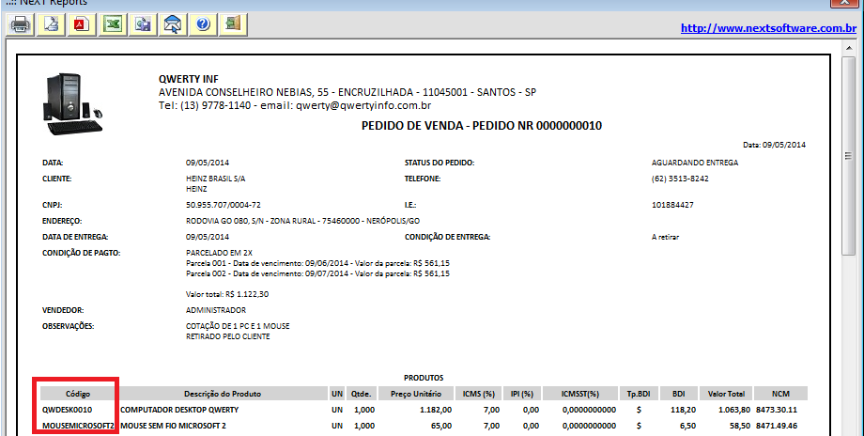Click the STATUS DO PEDIDO label
The width and height of the screenshot is (864, 436).
440,163
